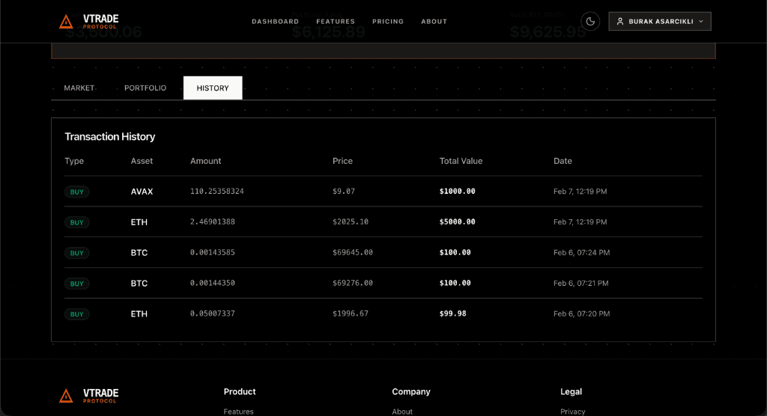Click the VTrade Protocol logo in header
Viewport: 767px width, 416px height.
click(x=88, y=22)
